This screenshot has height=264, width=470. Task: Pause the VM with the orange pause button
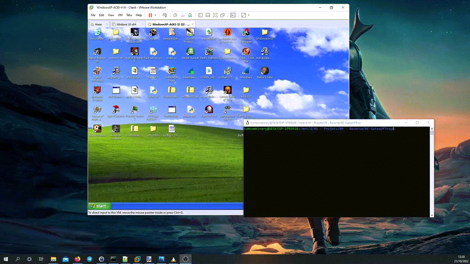(x=150, y=15)
